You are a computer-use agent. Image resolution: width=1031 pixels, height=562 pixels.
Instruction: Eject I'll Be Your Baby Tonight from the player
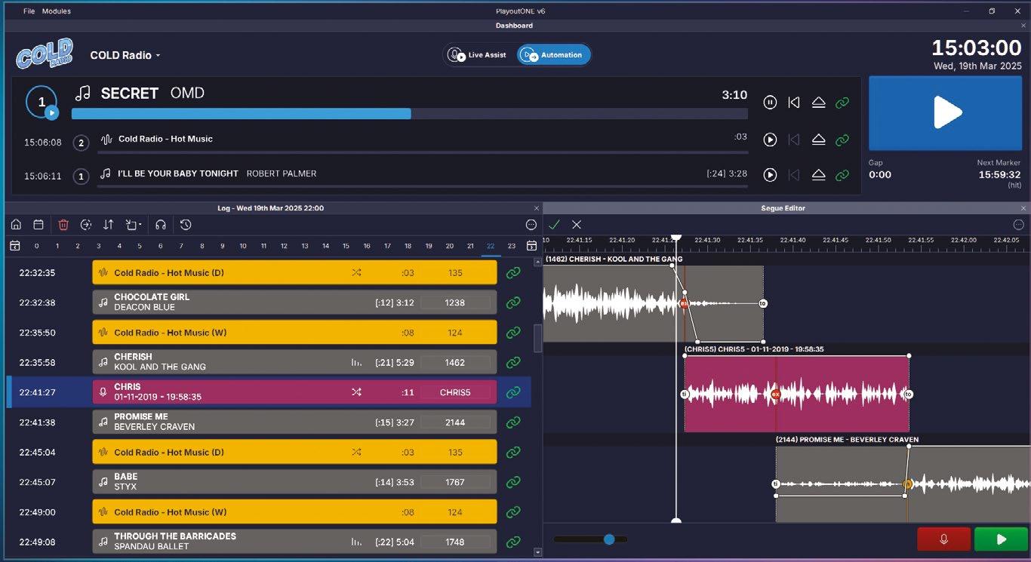click(x=818, y=175)
